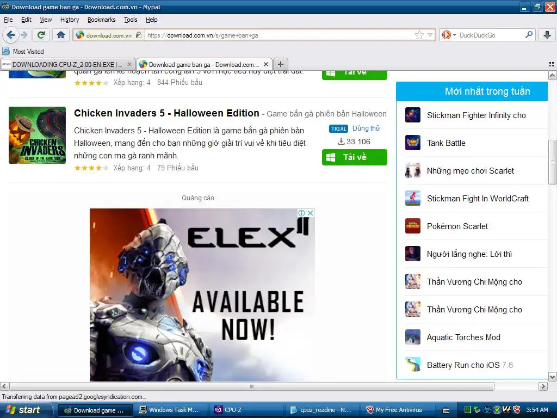
Task: Open the Edit menu
Action: pos(26,20)
